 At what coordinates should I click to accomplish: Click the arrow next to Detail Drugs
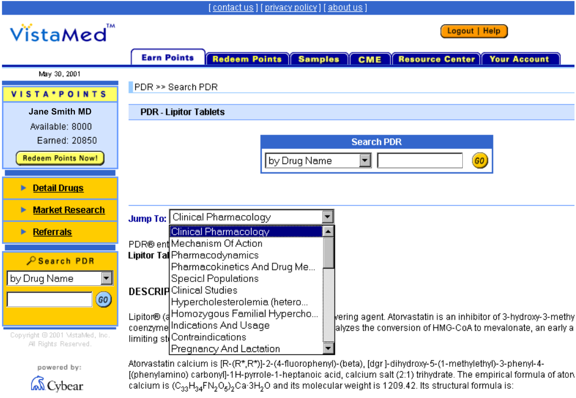(x=24, y=188)
